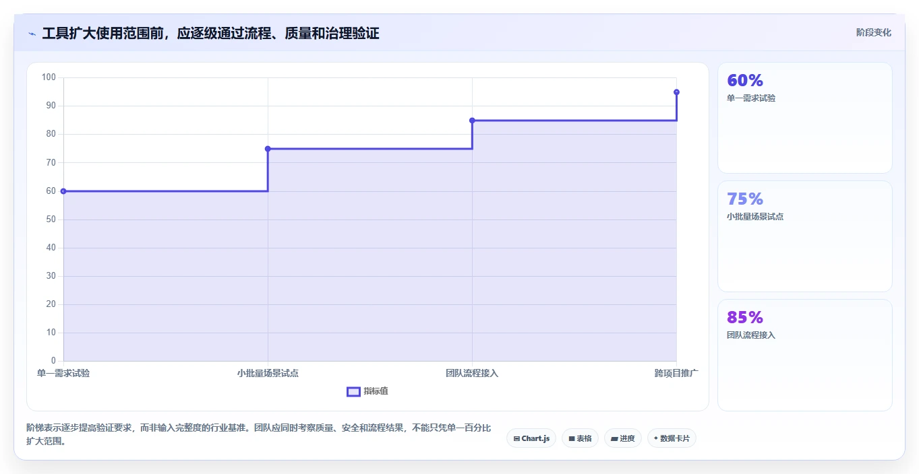Click the 50 tick on the y-axis

51,219
